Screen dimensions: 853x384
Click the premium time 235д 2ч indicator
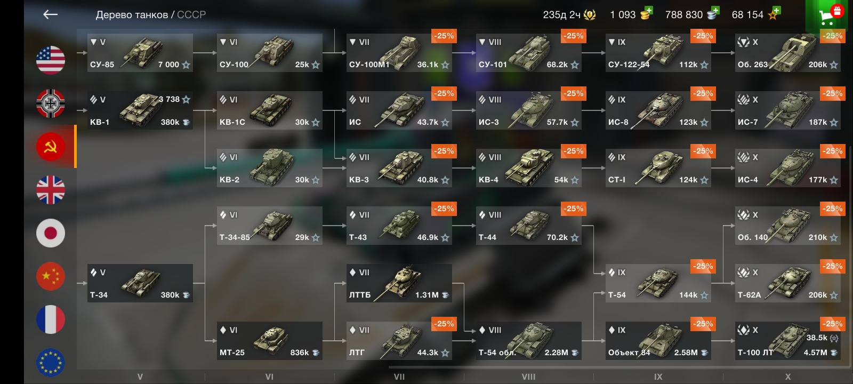tap(569, 14)
